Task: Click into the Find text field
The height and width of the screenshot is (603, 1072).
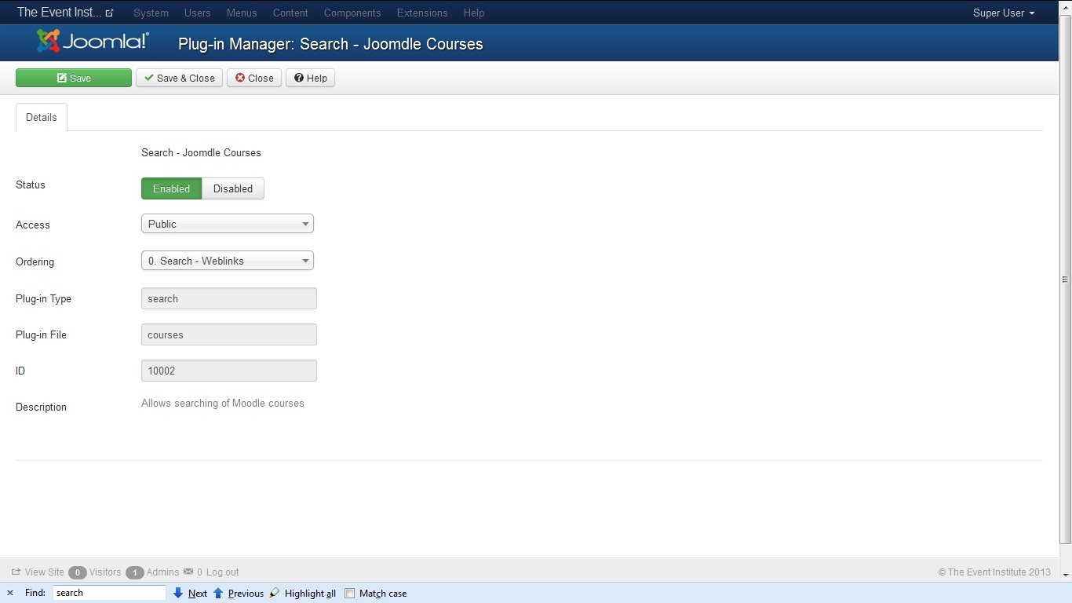Action: (x=109, y=593)
